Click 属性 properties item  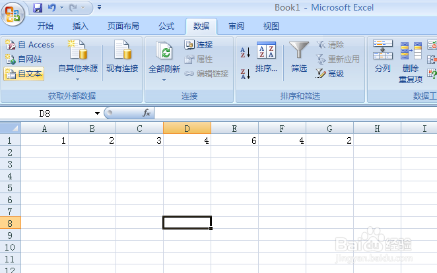click(x=199, y=59)
